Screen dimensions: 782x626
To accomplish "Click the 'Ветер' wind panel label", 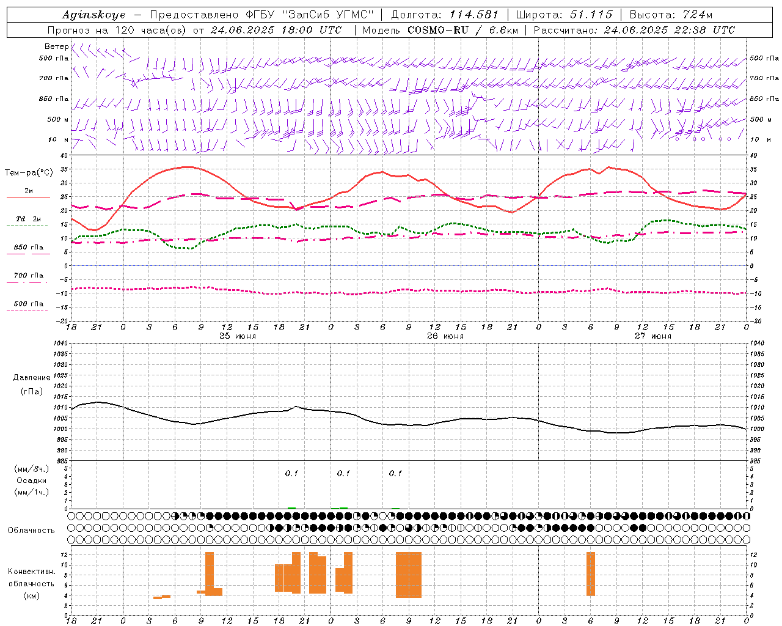I will coord(56,46).
